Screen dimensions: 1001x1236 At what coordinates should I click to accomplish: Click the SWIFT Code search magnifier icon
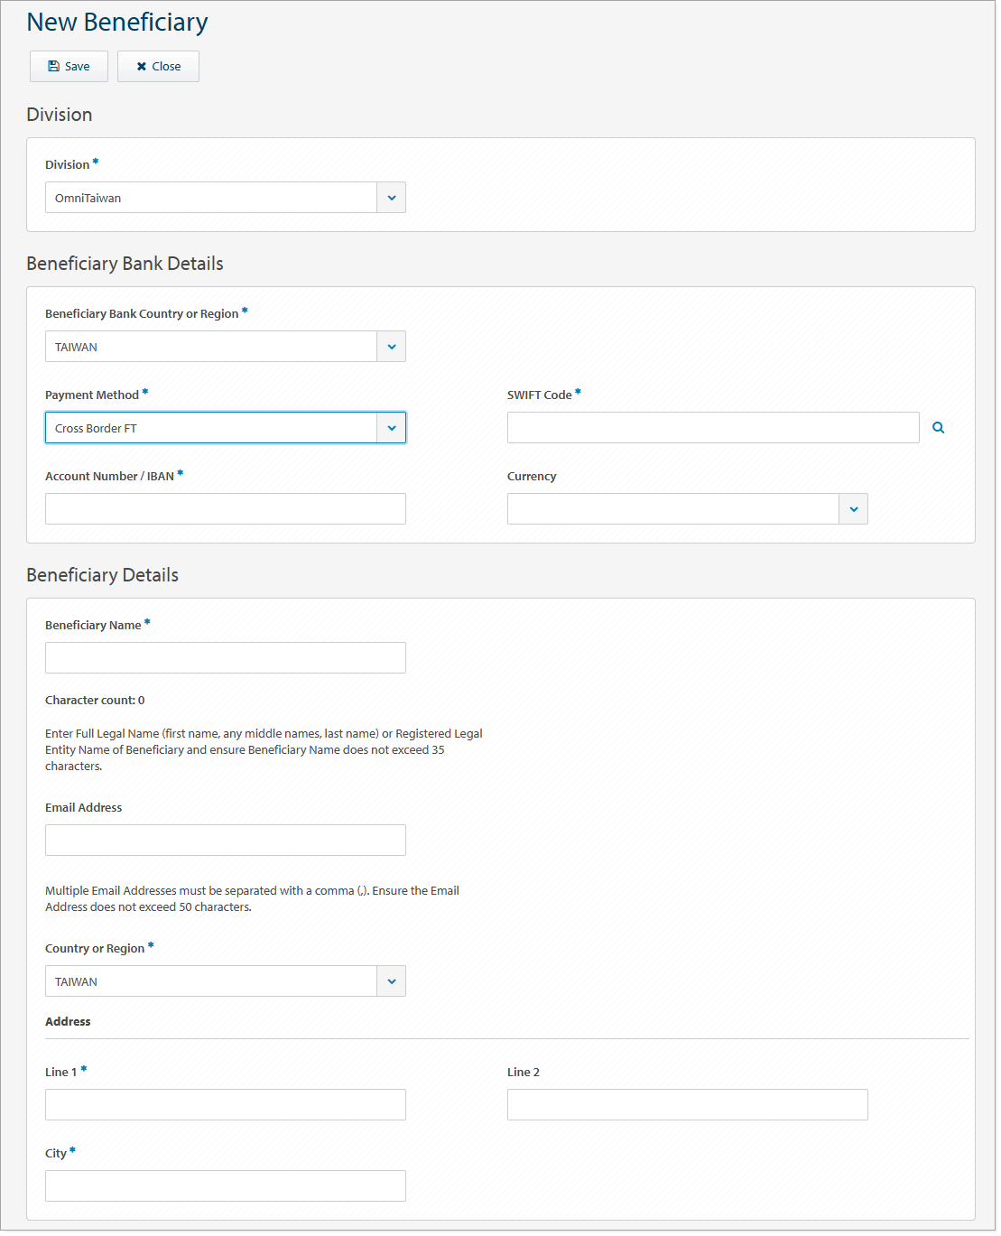coord(938,428)
